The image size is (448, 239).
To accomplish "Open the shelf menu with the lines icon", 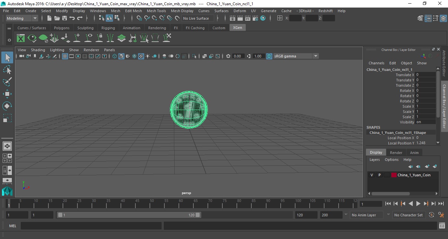I will coord(9,29).
